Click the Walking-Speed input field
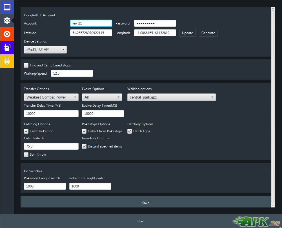The width and height of the screenshot is (282, 228). click(x=72, y=73)
